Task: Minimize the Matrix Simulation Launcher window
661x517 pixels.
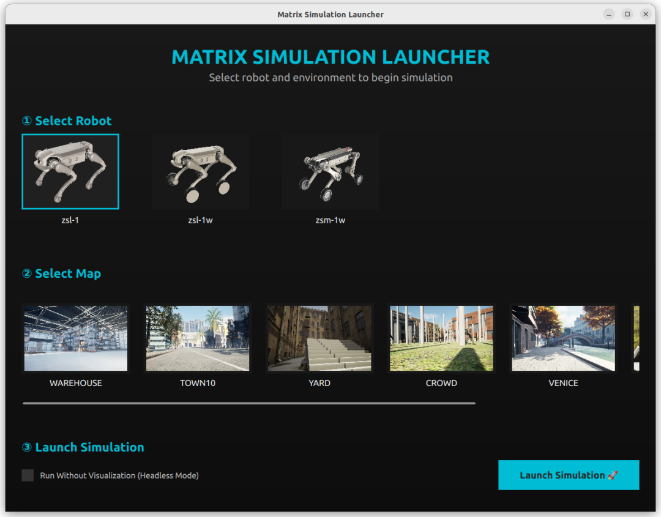Action: [x=609, y=14]
